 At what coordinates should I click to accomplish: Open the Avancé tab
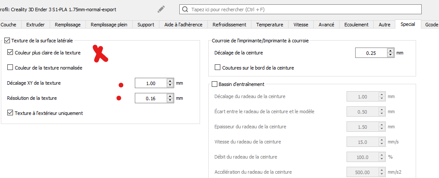coord(327,25)
